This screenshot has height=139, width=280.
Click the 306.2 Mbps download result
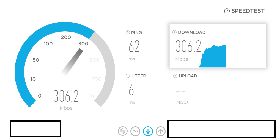point(188,46)
